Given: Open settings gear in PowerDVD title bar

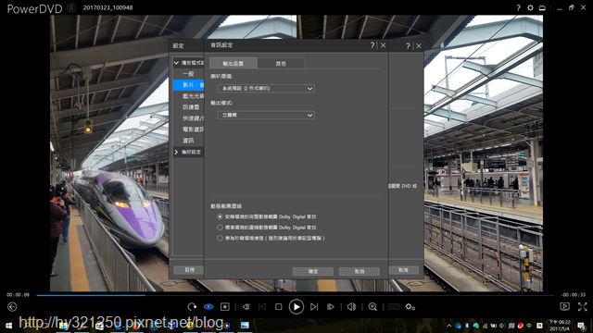Looking at the screenshot, I should [530, 7].
